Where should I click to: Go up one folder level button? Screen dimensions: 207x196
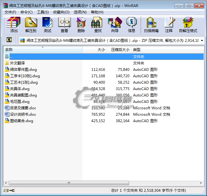[x=9, y=40]
